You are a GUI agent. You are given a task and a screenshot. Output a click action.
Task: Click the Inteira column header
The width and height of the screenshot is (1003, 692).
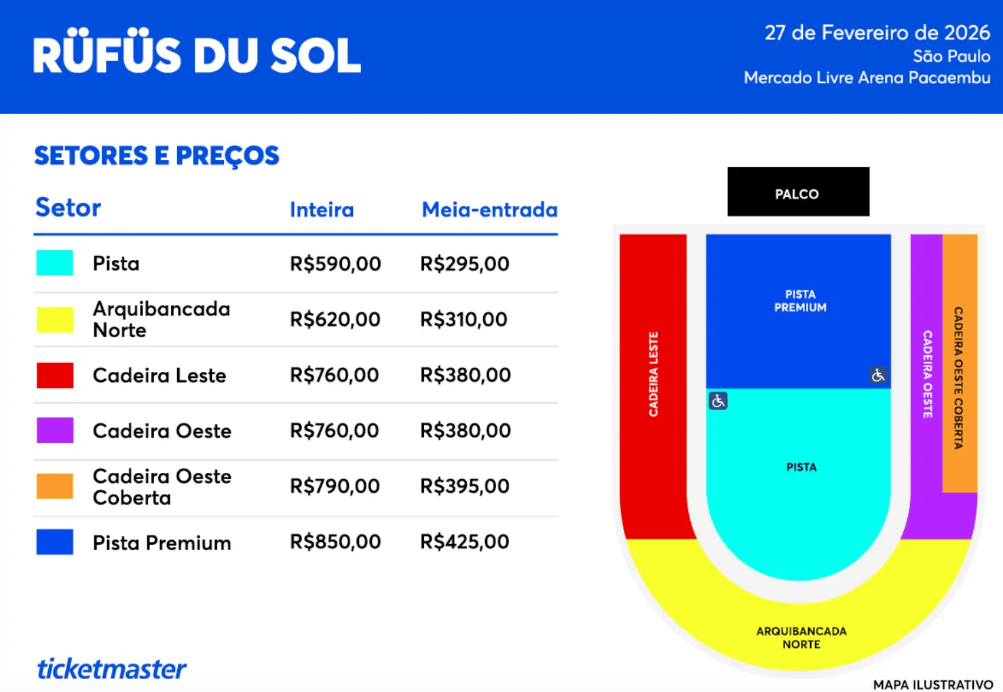pyautogui.click(x=322, y=210)
